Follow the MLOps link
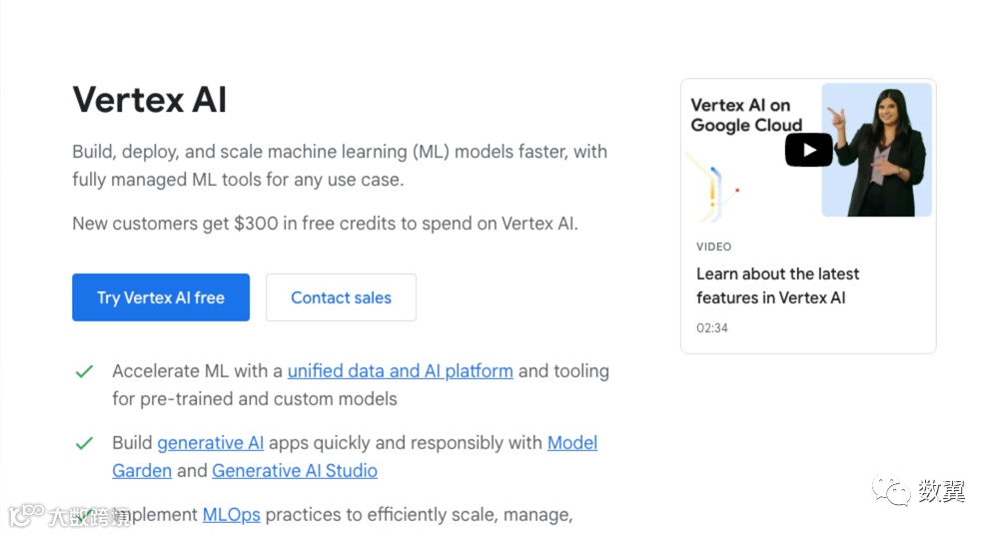This screenshot has width=998, height=535. (x=231, y=515)
